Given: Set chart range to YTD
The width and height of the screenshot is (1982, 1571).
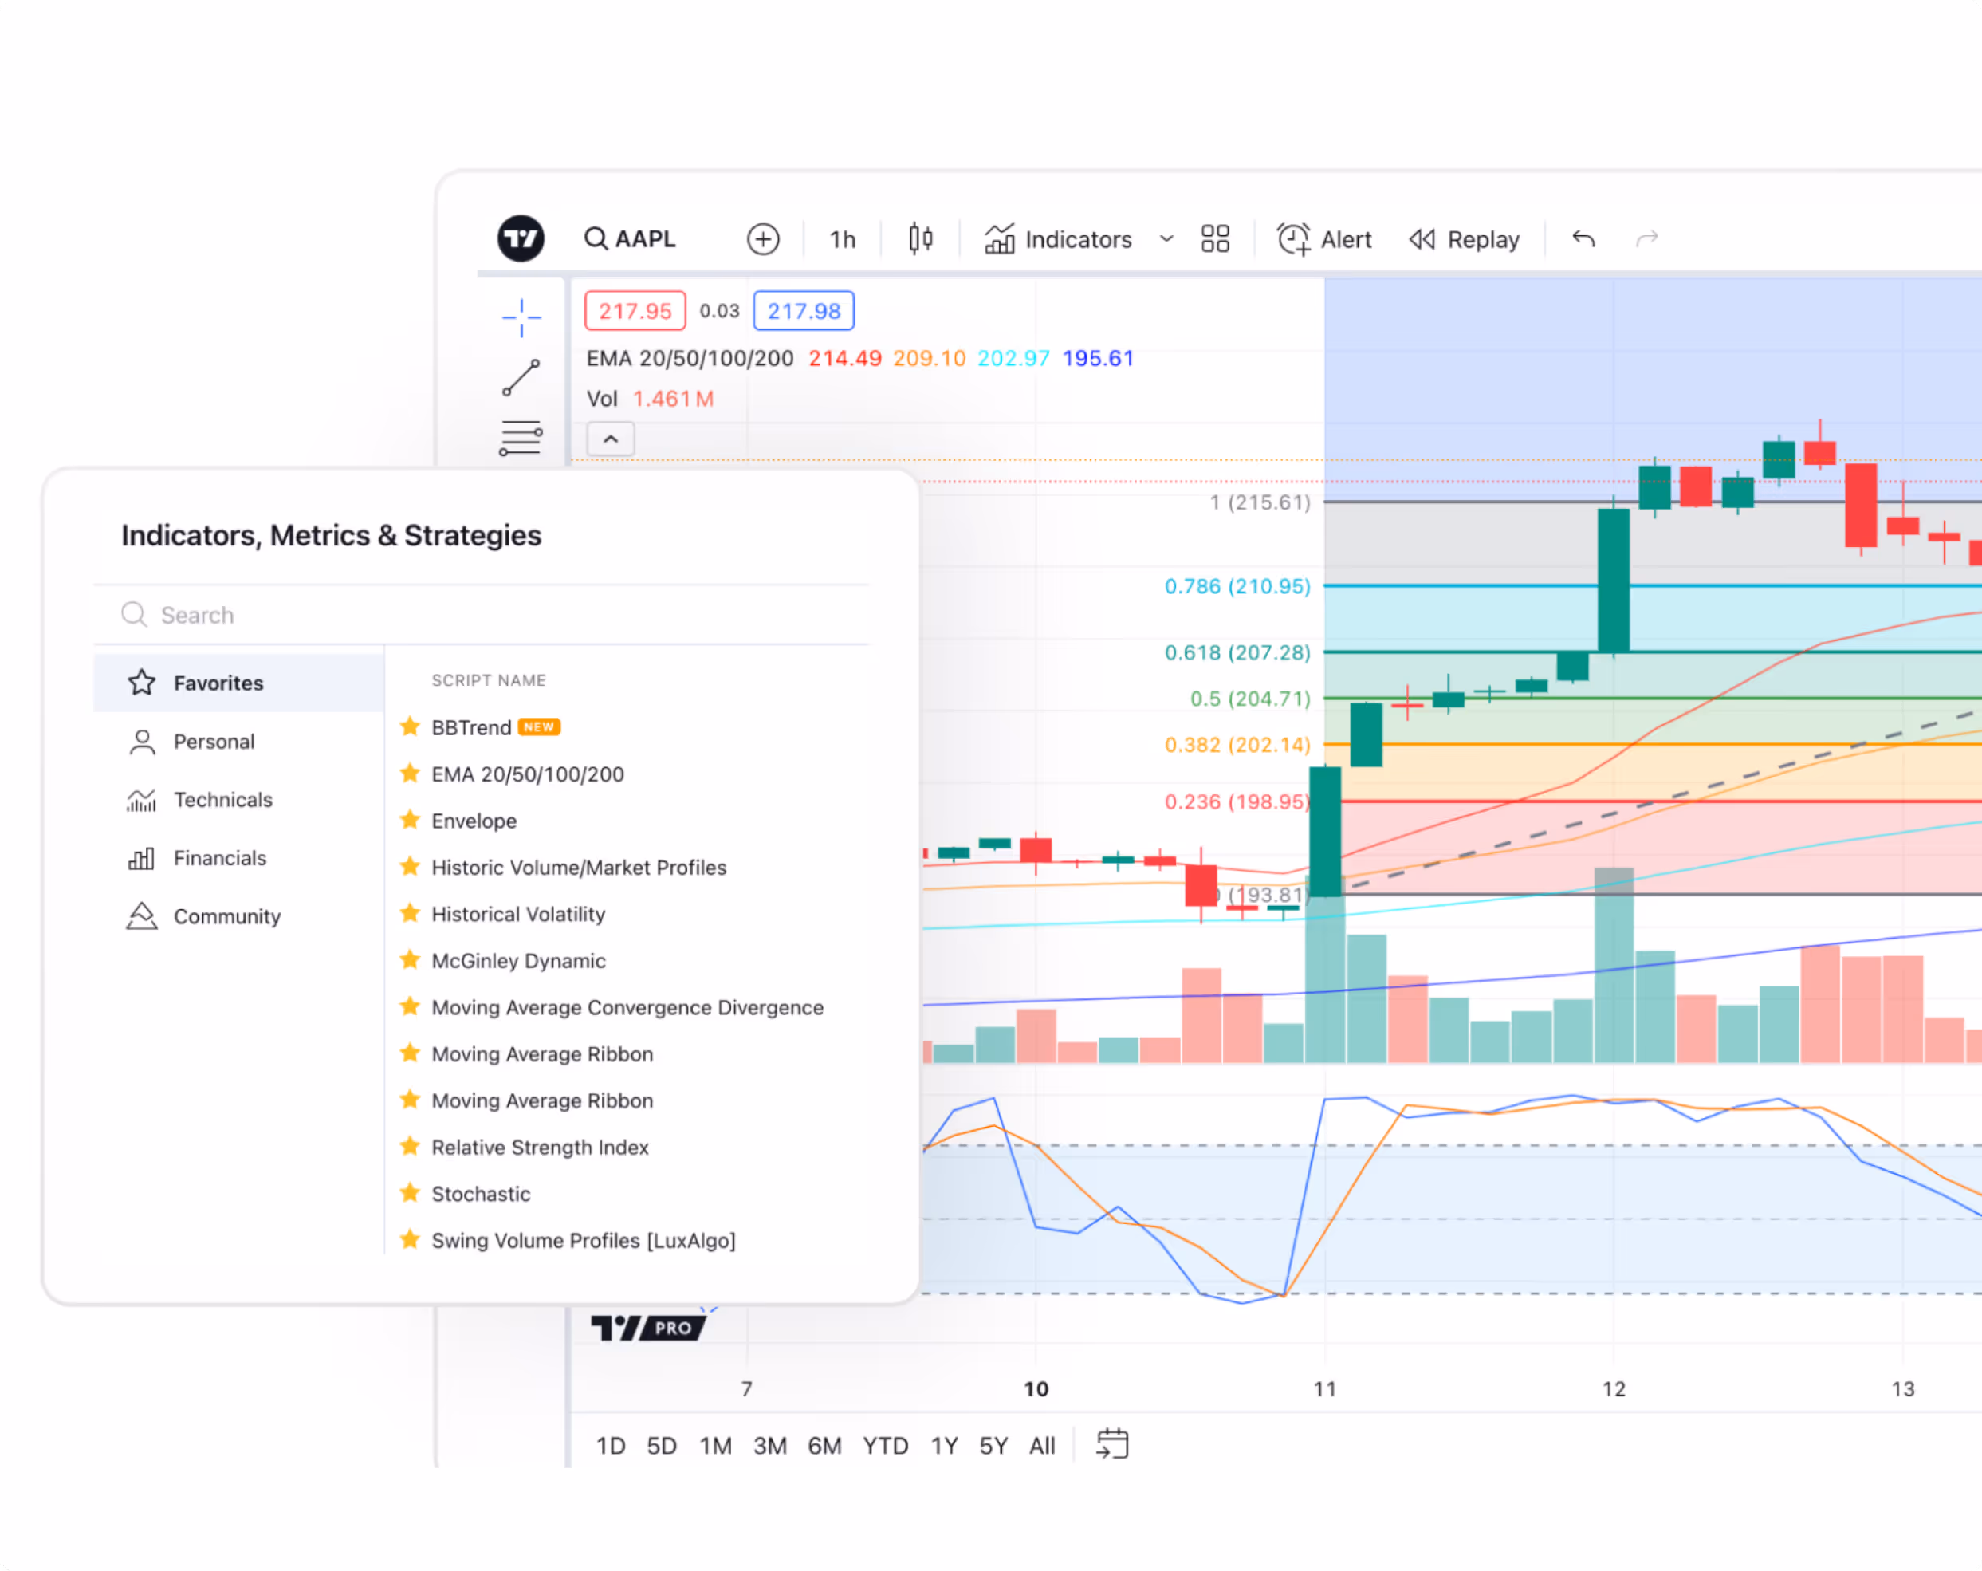Looking at the screenshot, I should pos(885,1445).
